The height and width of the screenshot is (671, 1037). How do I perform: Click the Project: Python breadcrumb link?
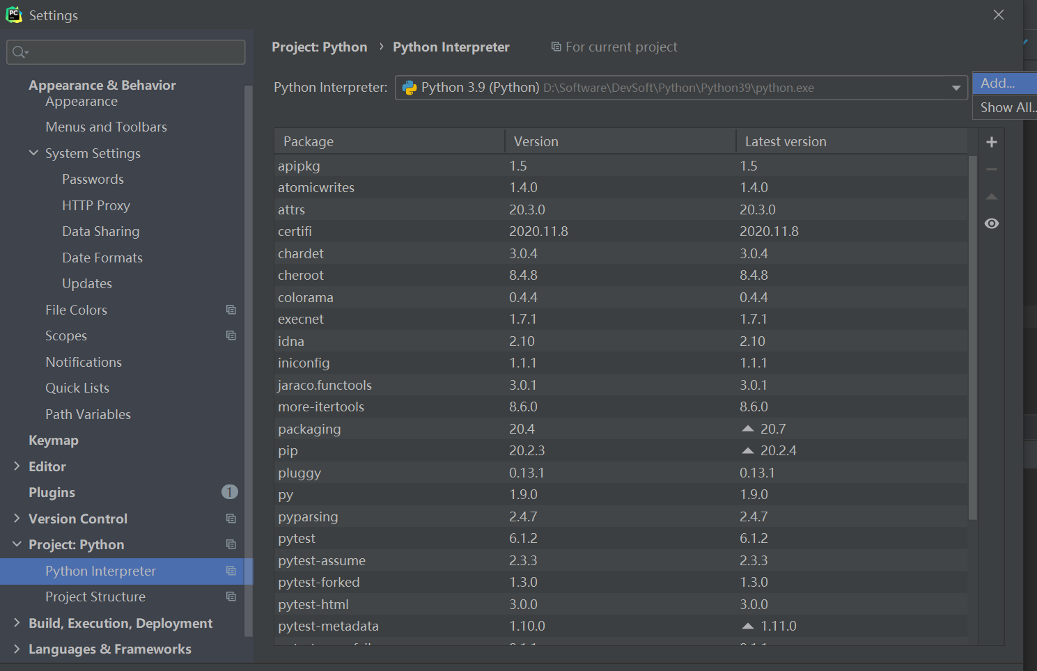pyautogui.click(x=319, y=47)
